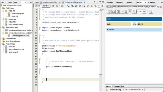164x92 pixels.
Task: Close the Browser Log output tab
Action: coord(123,90)
